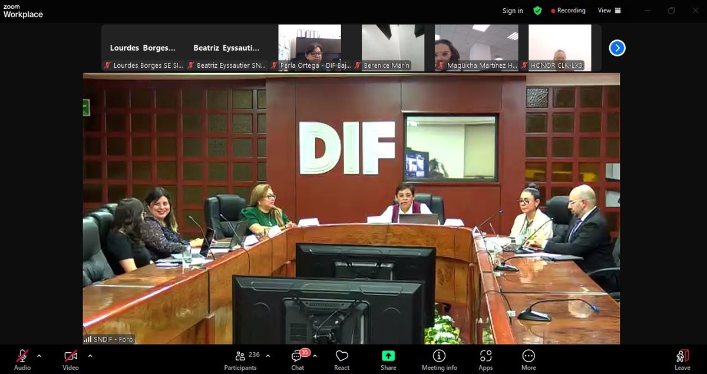Minimize the Zoom window
Viewport: 707px width, 374px height.
(x=648, y=11)
